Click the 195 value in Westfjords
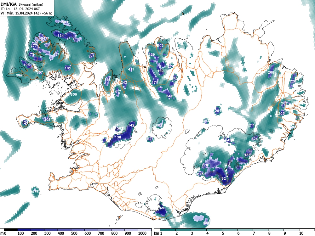 (x=26, y=65)
